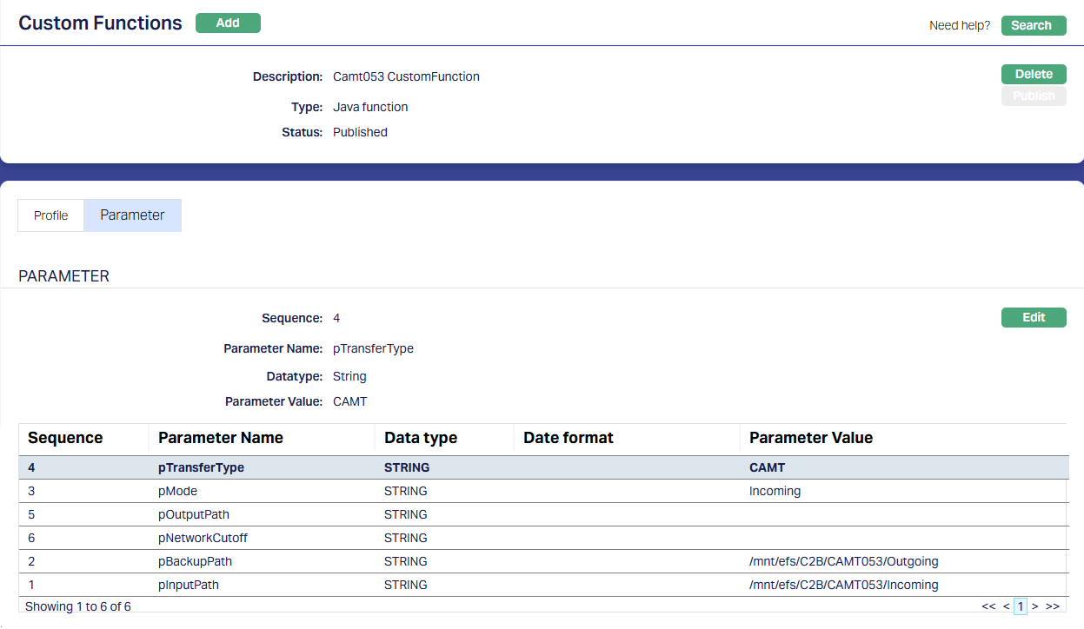Click the green Search button
Image resolution: width=1084 pixels, height=629 pixels.
pyautogui.click(x=1033, y=25)
